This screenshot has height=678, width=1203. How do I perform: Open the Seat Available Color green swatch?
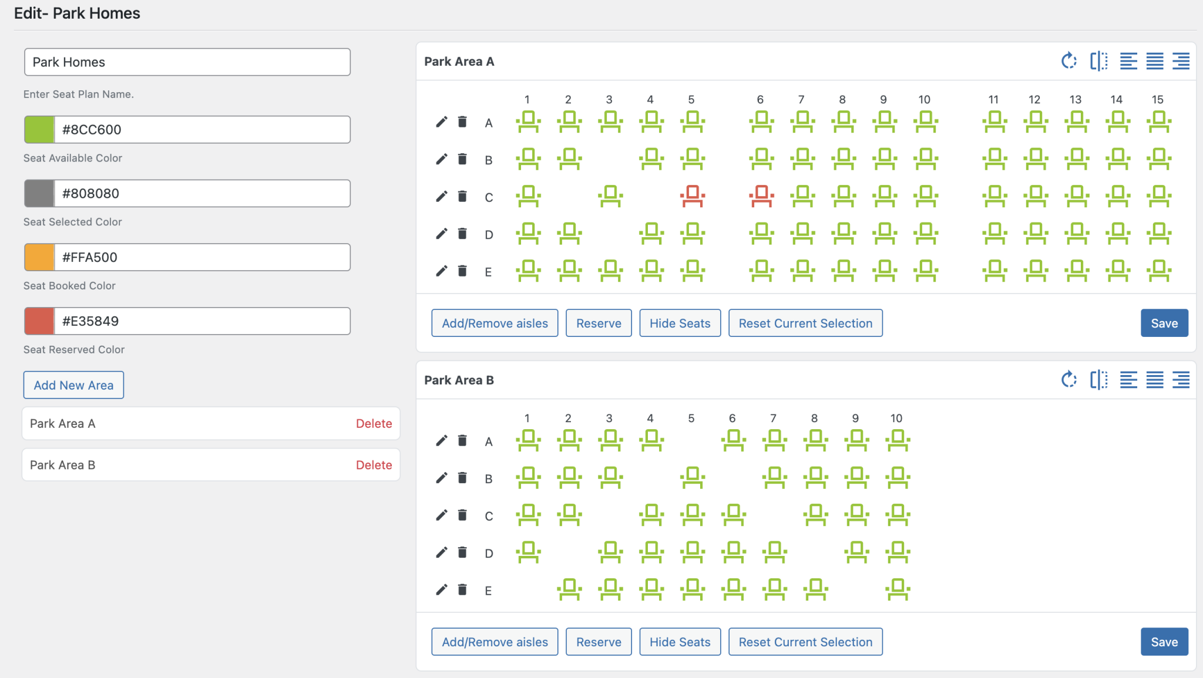(x=38, y=129)
